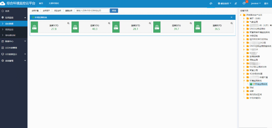Viewport: 272px width, 128px height.
Task: Select the GNSS位移监测报警系统 tree folder
Action: coord(260,46)
